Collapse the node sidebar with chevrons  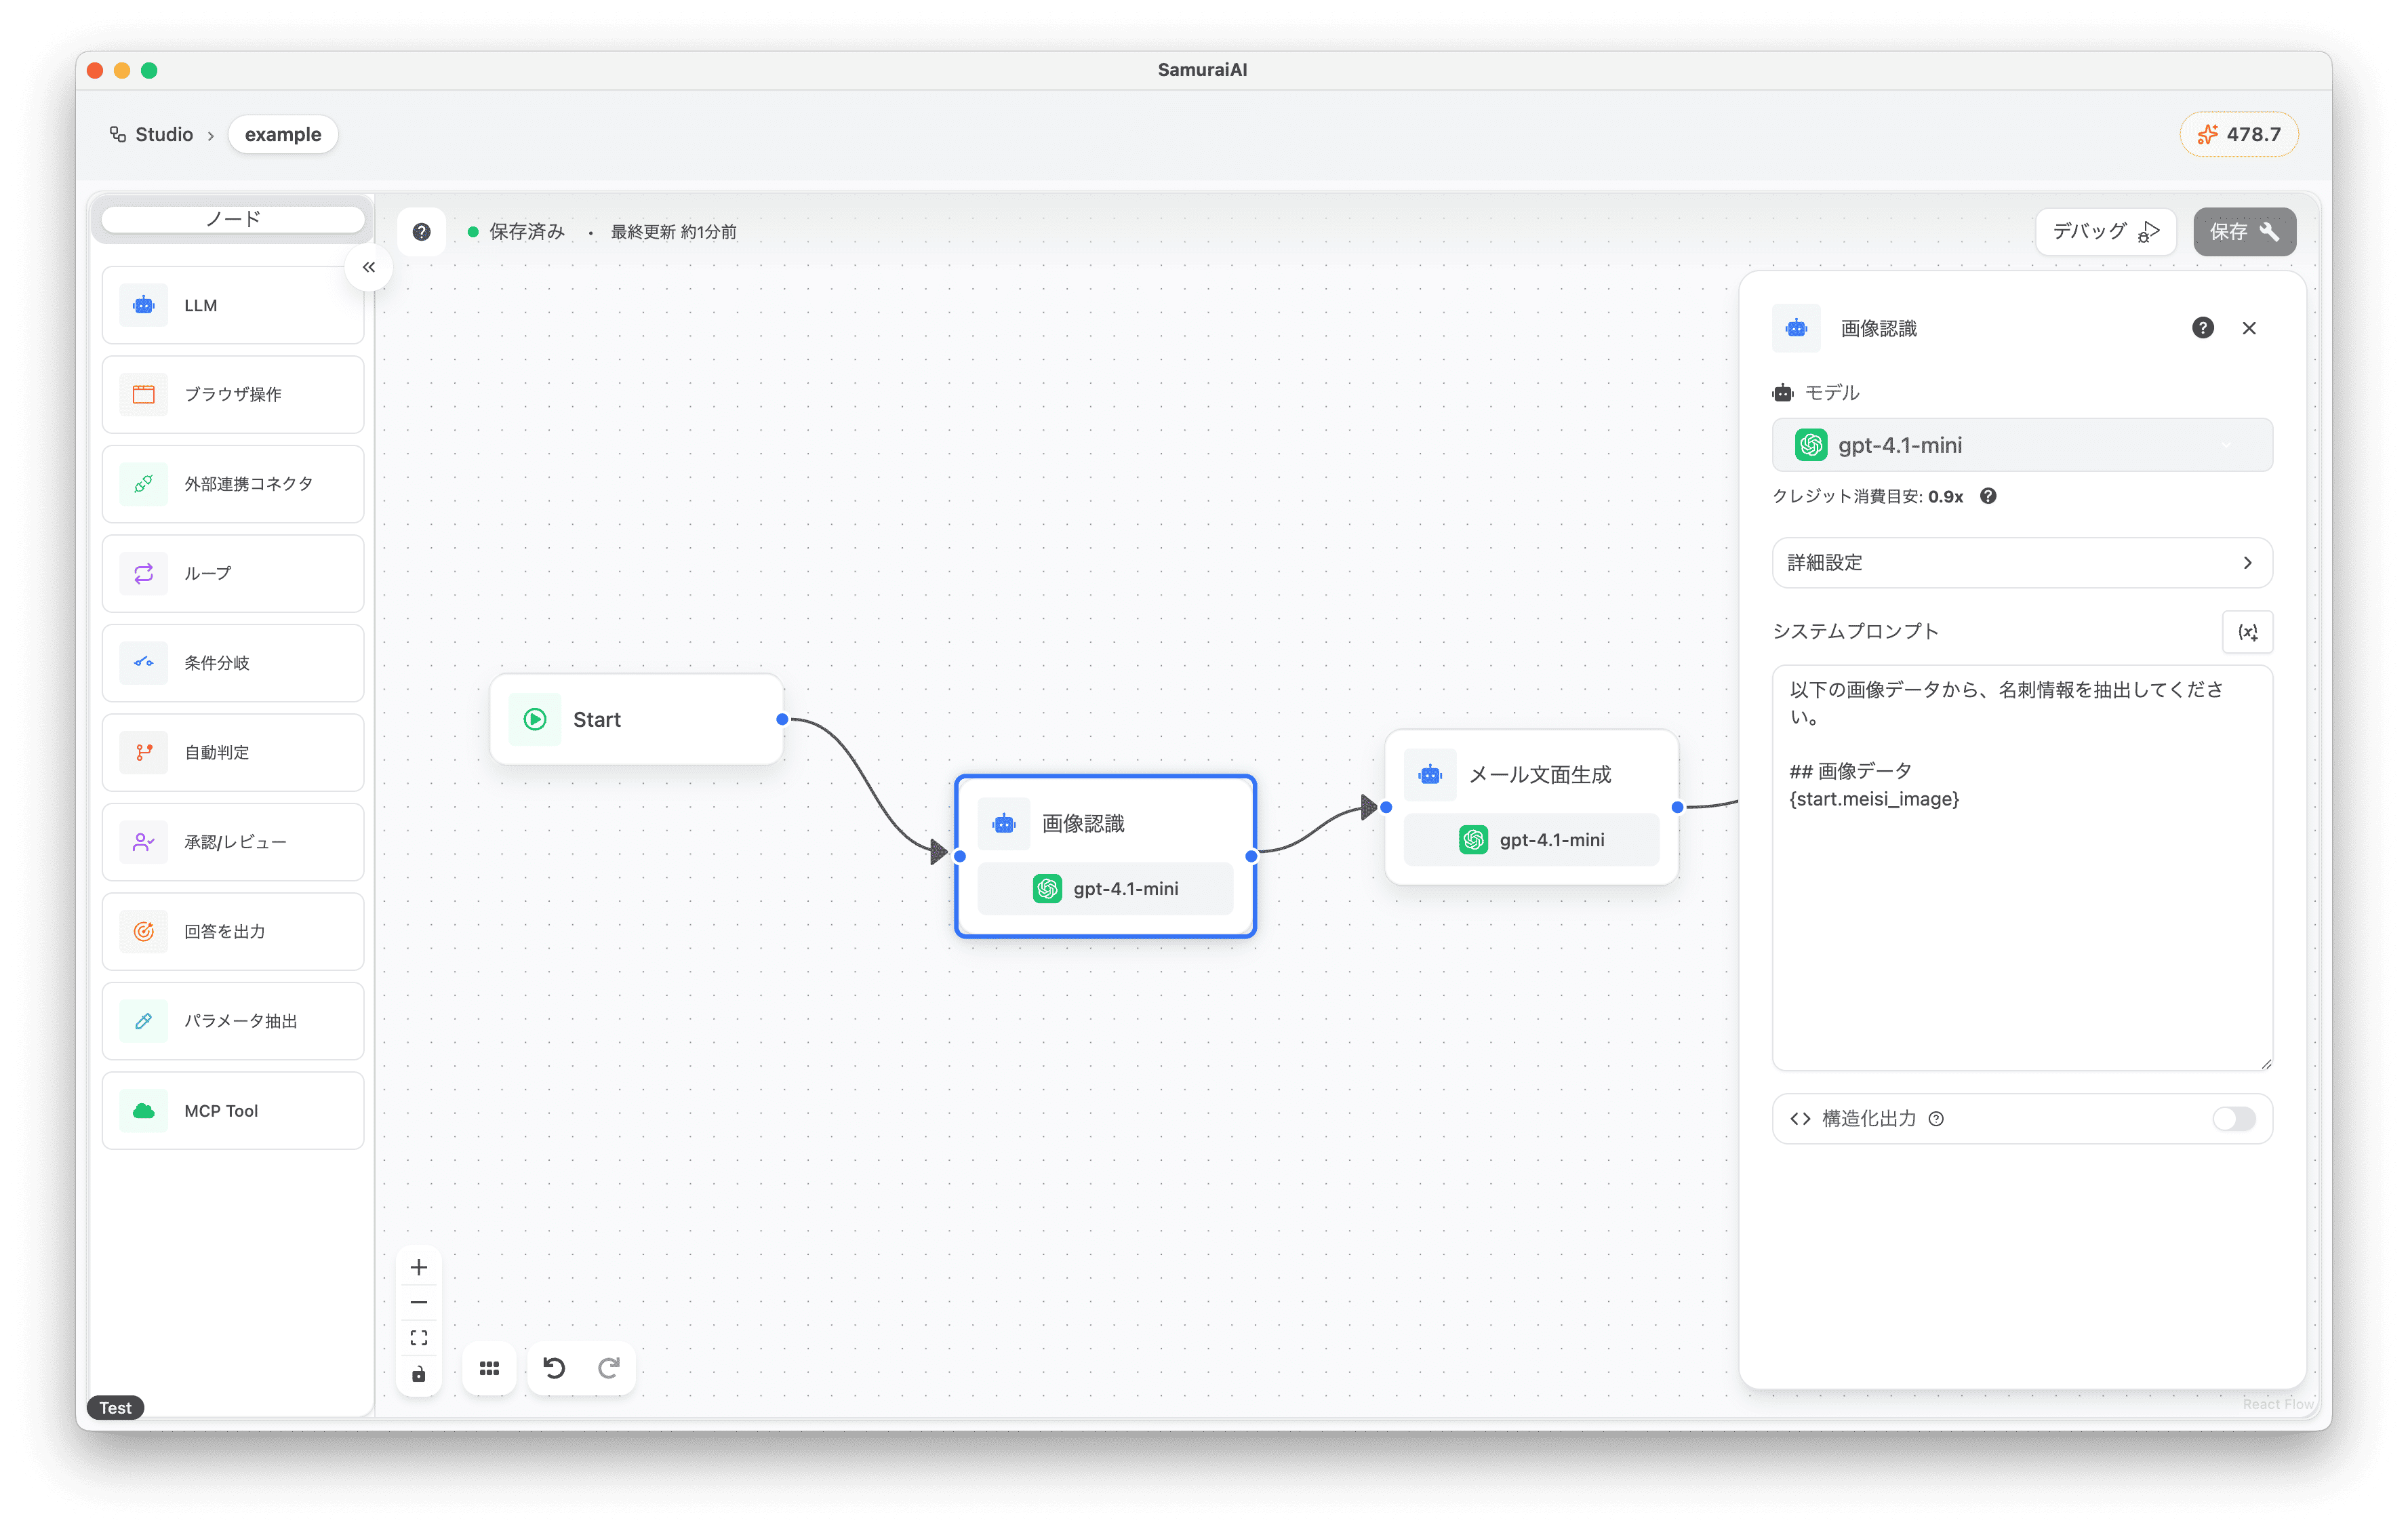pos(369,267)
